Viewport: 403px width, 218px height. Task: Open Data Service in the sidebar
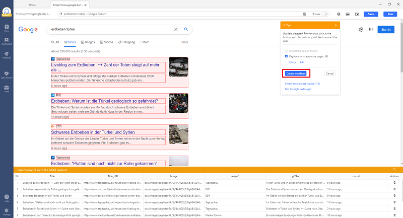point(7,75)
